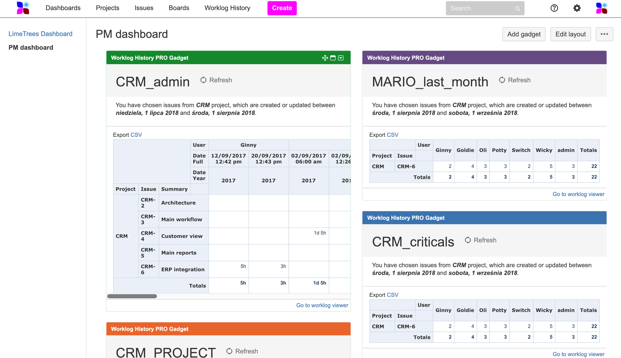Open the Projects menu
The width and height of the screenshot is (621, 358).
[x=108, y=8]
